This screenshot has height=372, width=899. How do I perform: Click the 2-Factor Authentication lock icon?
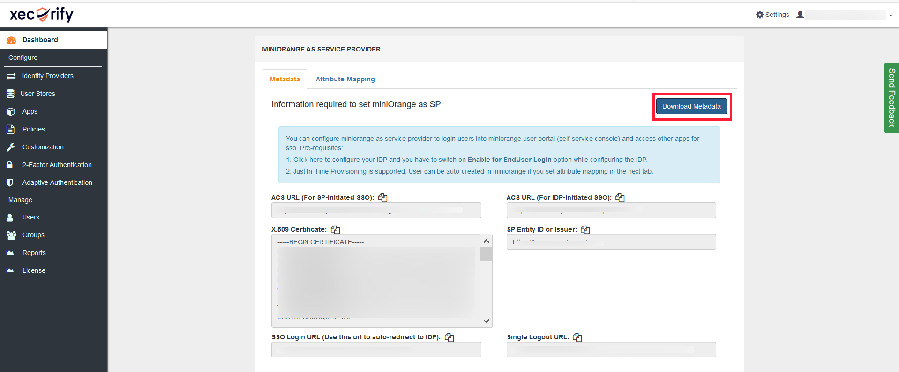point(9,165)
